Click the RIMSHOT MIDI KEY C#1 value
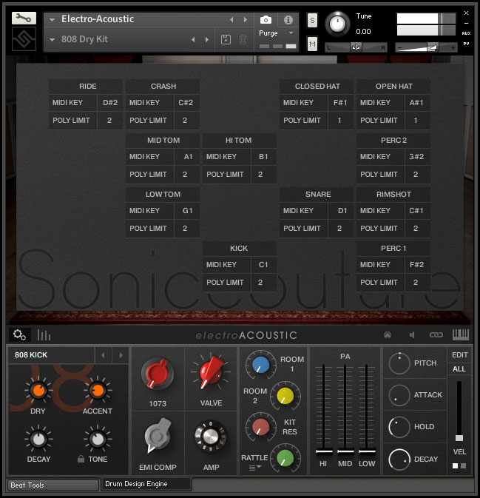 coord(417,211)
